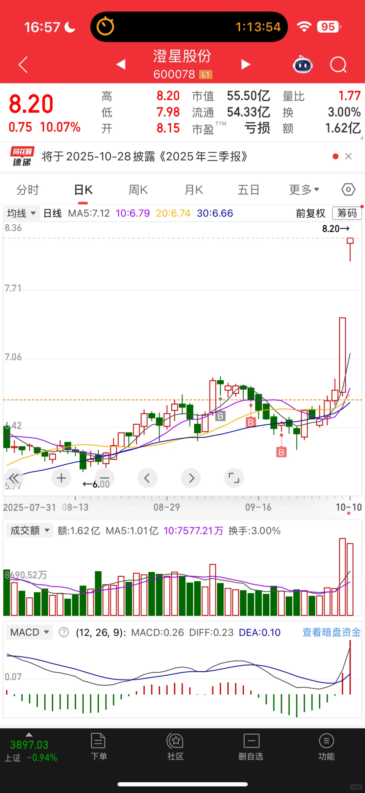Move chart cursor right
The width and height of the screenshot is (365, 793).
(191, 478)
